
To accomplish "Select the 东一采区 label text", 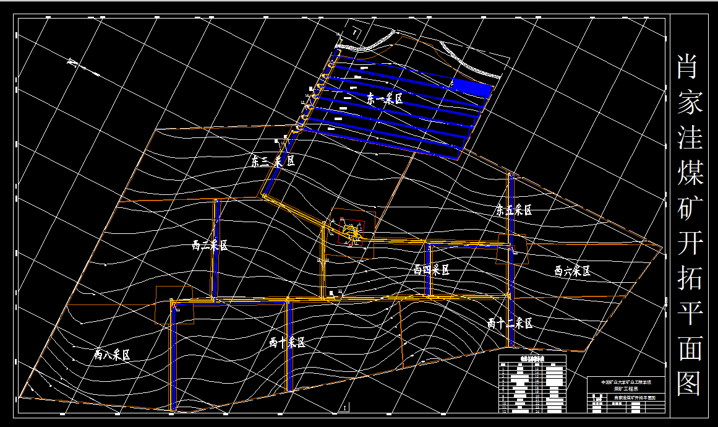I will [x=385, y=98].
